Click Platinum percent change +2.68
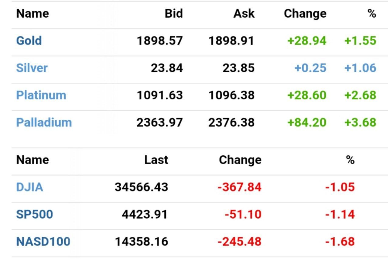Image resolution: width=388 pixels, height=259 pixels. coord(360,95)
